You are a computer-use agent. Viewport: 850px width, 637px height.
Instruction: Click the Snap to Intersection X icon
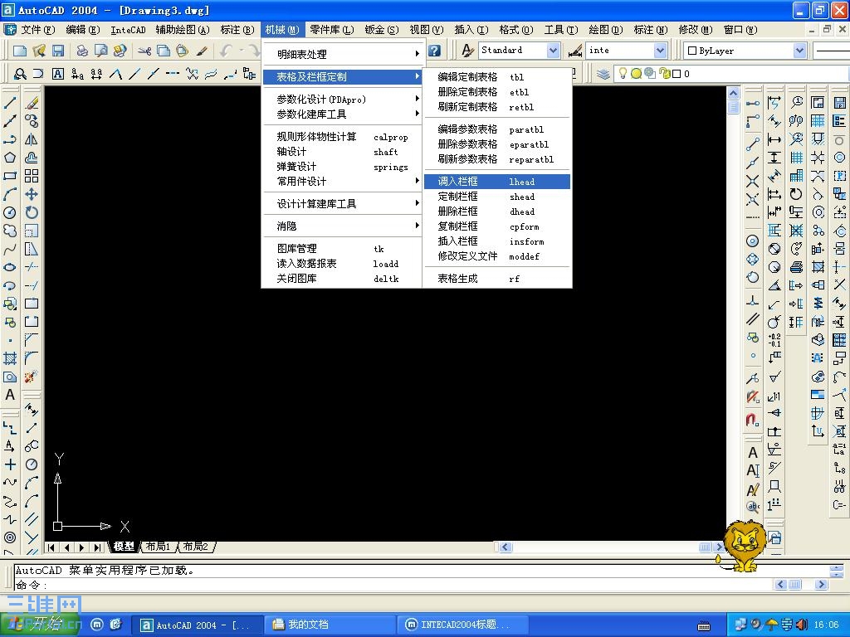pos(752,180)
